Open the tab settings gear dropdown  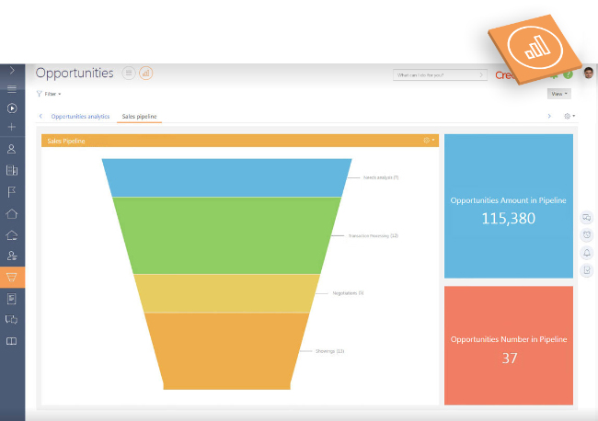click(x=569, y=116)
